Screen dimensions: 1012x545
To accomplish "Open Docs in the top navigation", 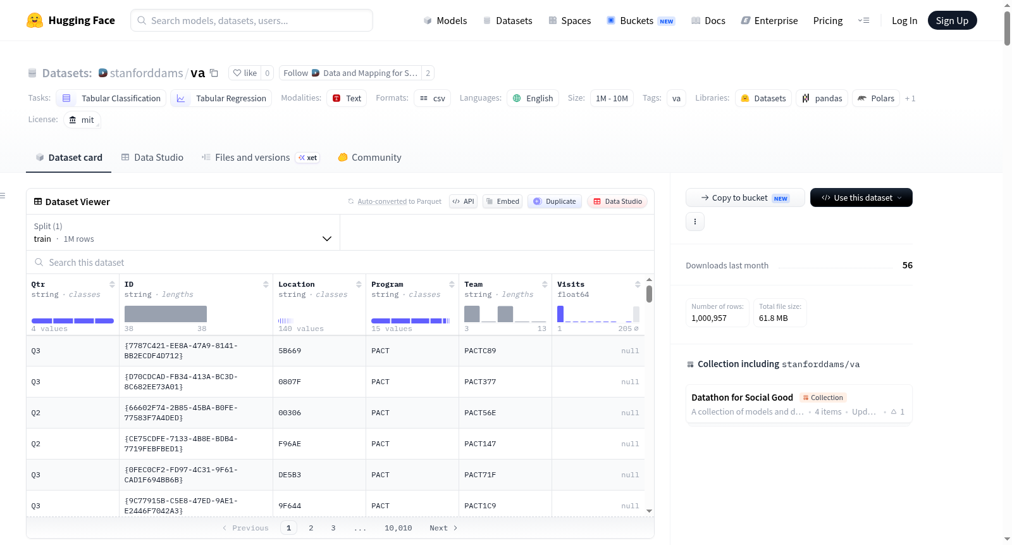I will pos(708,20).
